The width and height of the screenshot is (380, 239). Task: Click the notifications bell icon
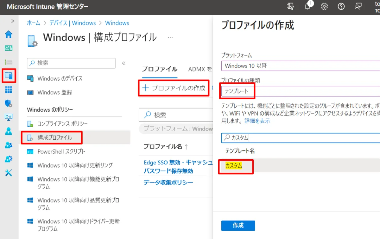(x=307, y=7)
